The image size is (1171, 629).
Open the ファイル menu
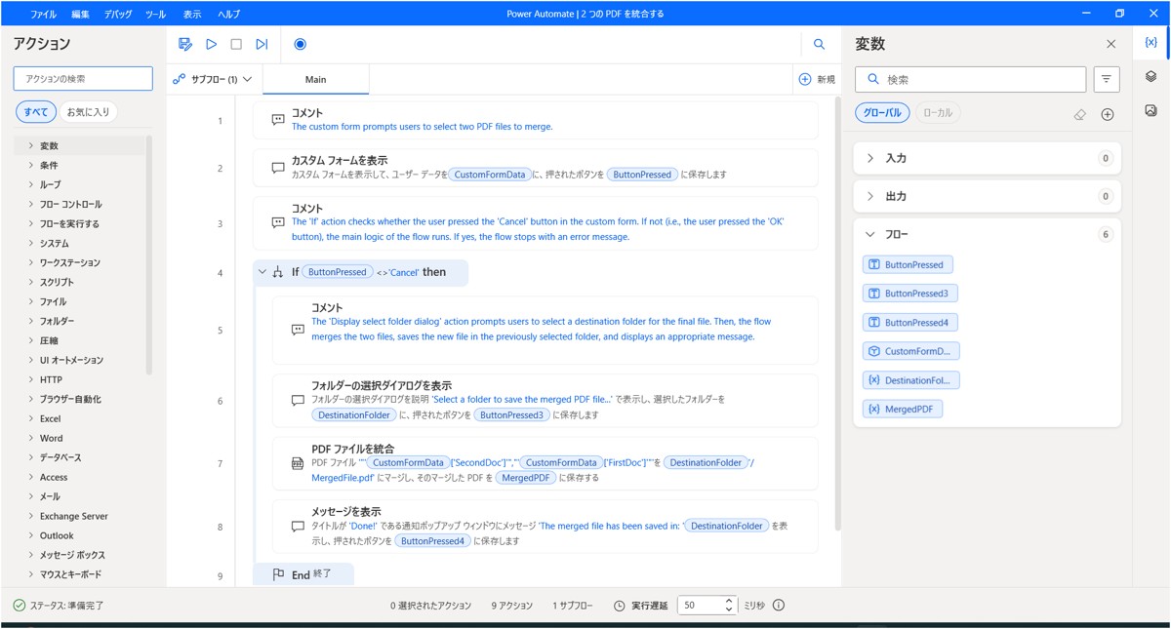click(x=43, y=15)
